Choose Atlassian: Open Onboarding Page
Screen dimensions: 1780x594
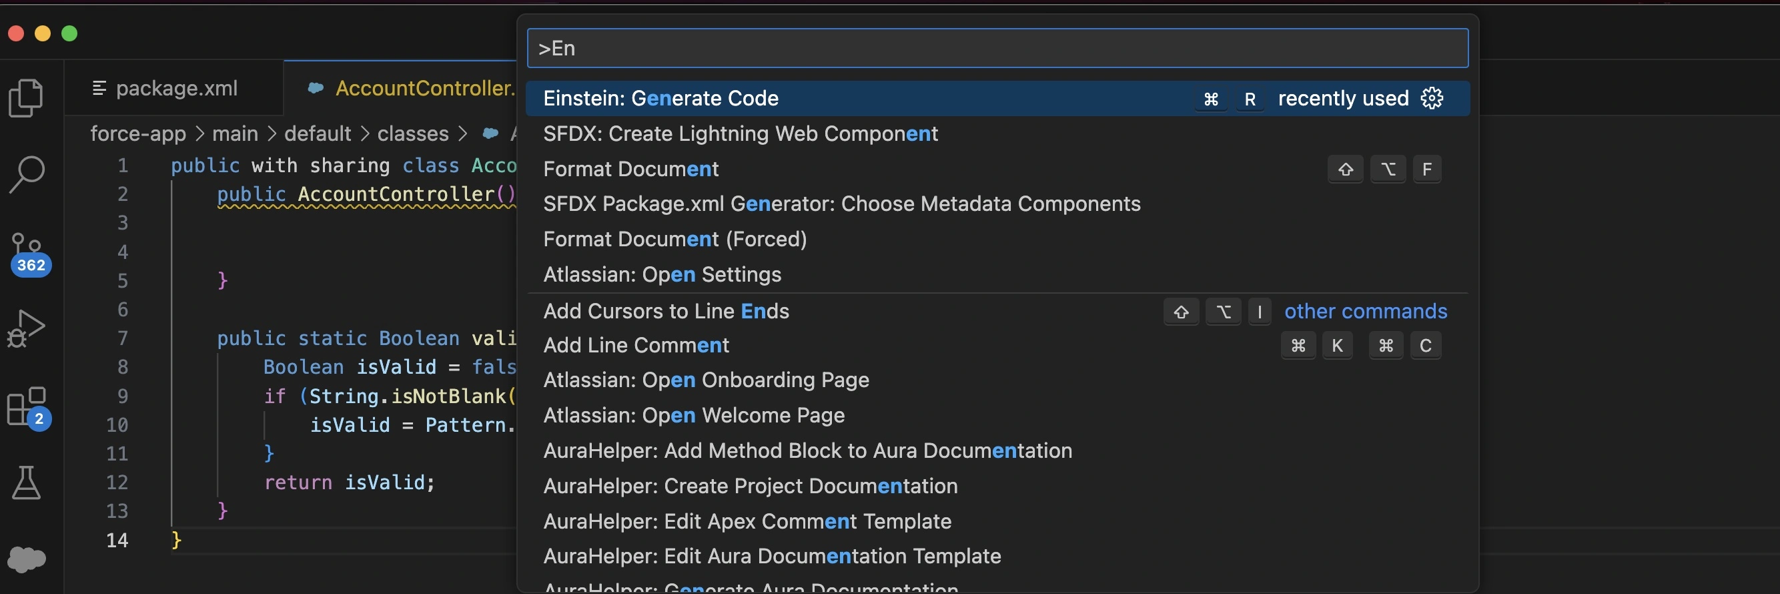997,380
